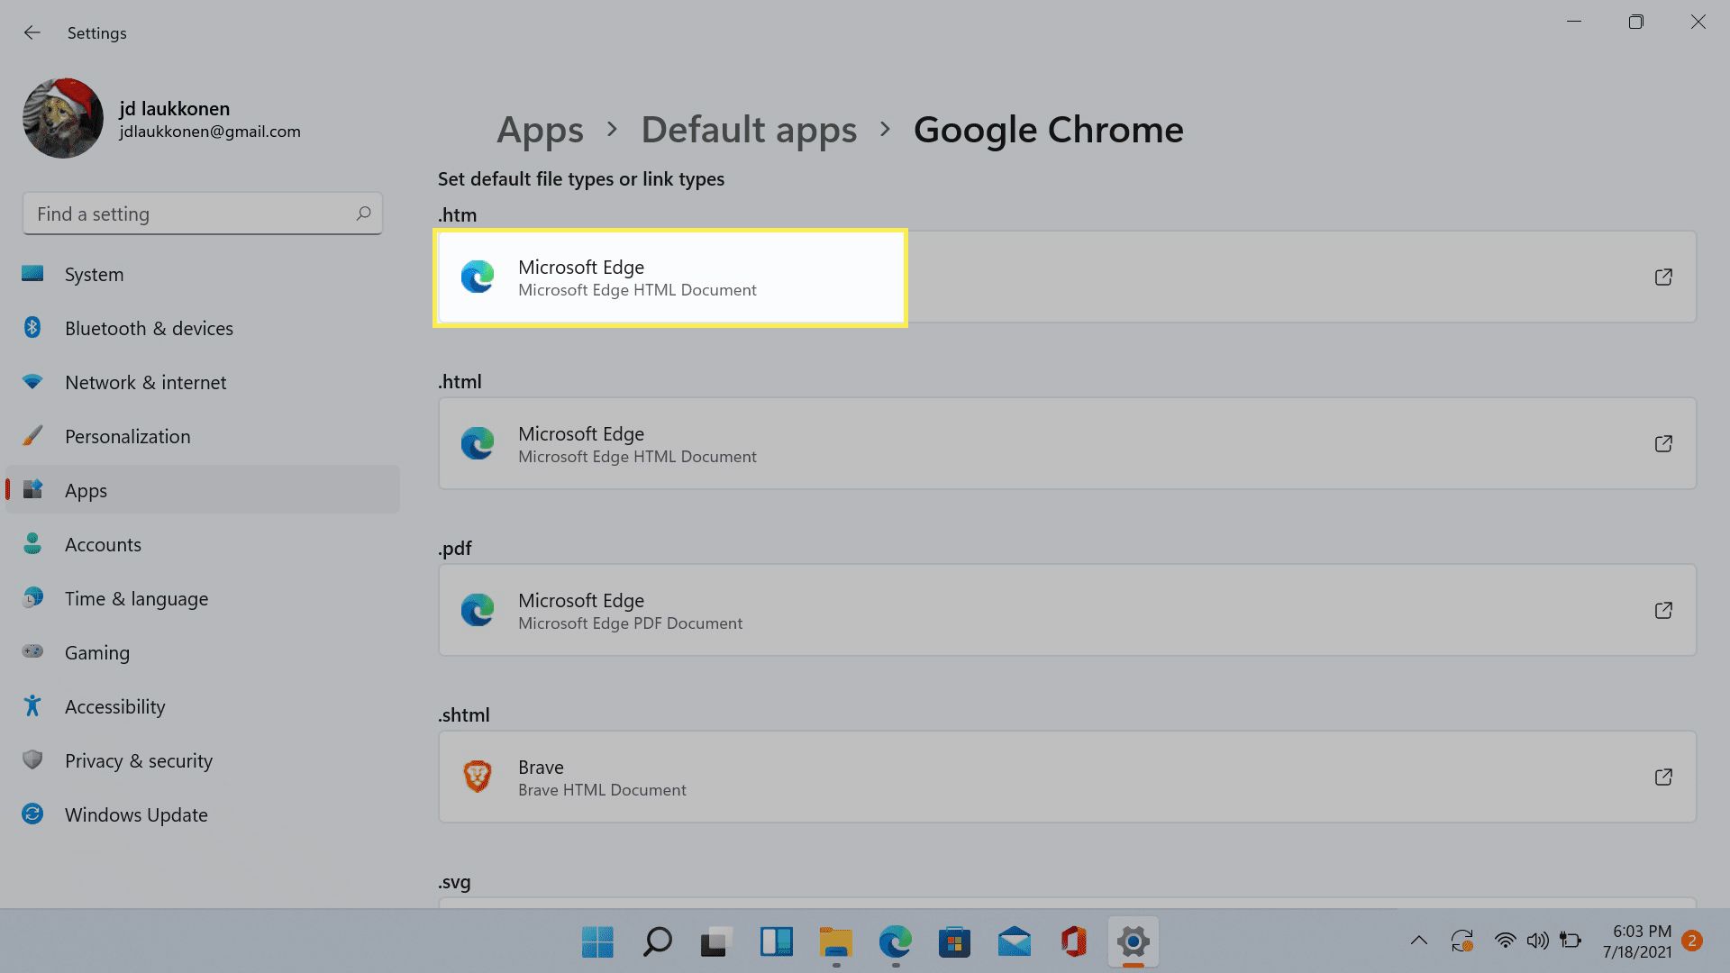1730x973 pixels.
Task: Change the .pdf Microsoft Edge PDF Document entry
Action: [x=1067, y=611]
